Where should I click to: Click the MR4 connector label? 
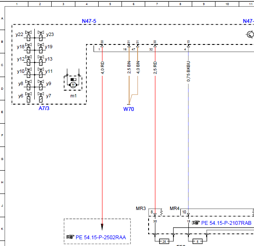[x=174, y=208]
